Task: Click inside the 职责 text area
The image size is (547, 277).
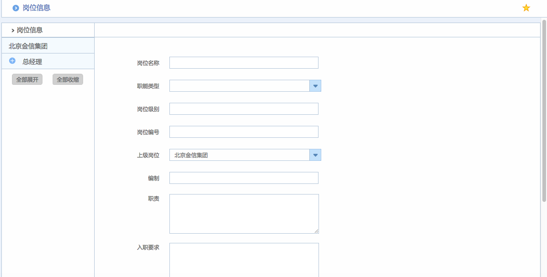Action: (x=244, y=213)
